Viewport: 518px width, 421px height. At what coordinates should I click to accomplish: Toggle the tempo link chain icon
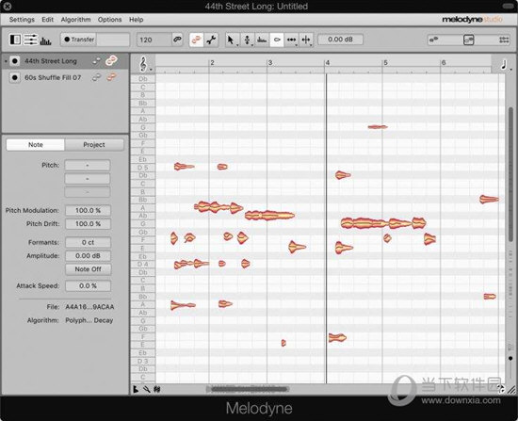pyautogui.click(x=177, y=40)
